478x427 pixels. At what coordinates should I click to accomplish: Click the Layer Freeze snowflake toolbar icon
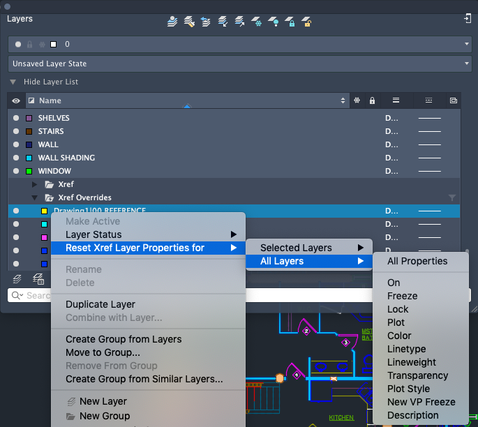pos(257,22)
